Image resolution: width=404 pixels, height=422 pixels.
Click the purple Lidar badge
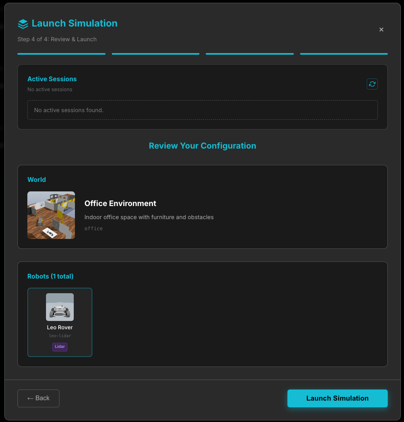coord(60,347)
